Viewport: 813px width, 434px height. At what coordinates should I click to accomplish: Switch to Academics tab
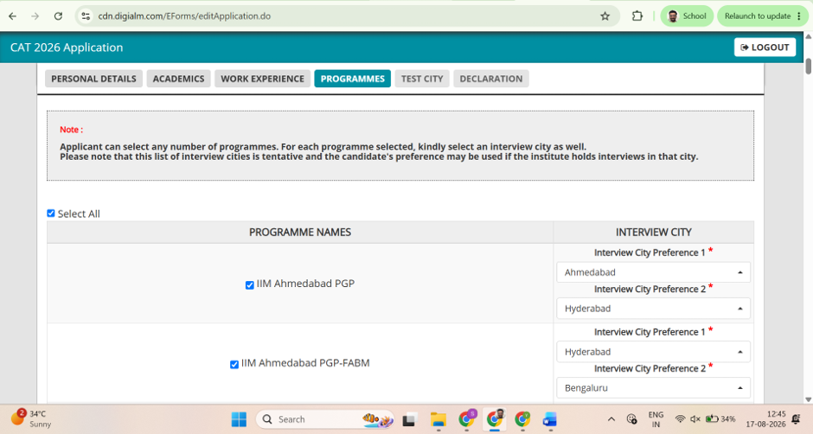click(x=178, y=79)
